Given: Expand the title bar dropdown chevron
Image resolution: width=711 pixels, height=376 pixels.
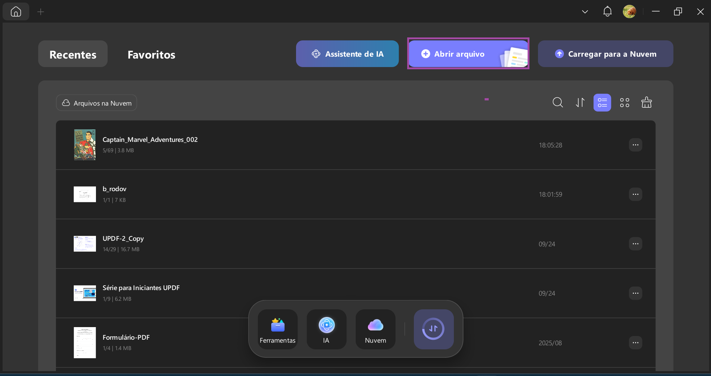Looking at the screenshot, I should (585, 12).
